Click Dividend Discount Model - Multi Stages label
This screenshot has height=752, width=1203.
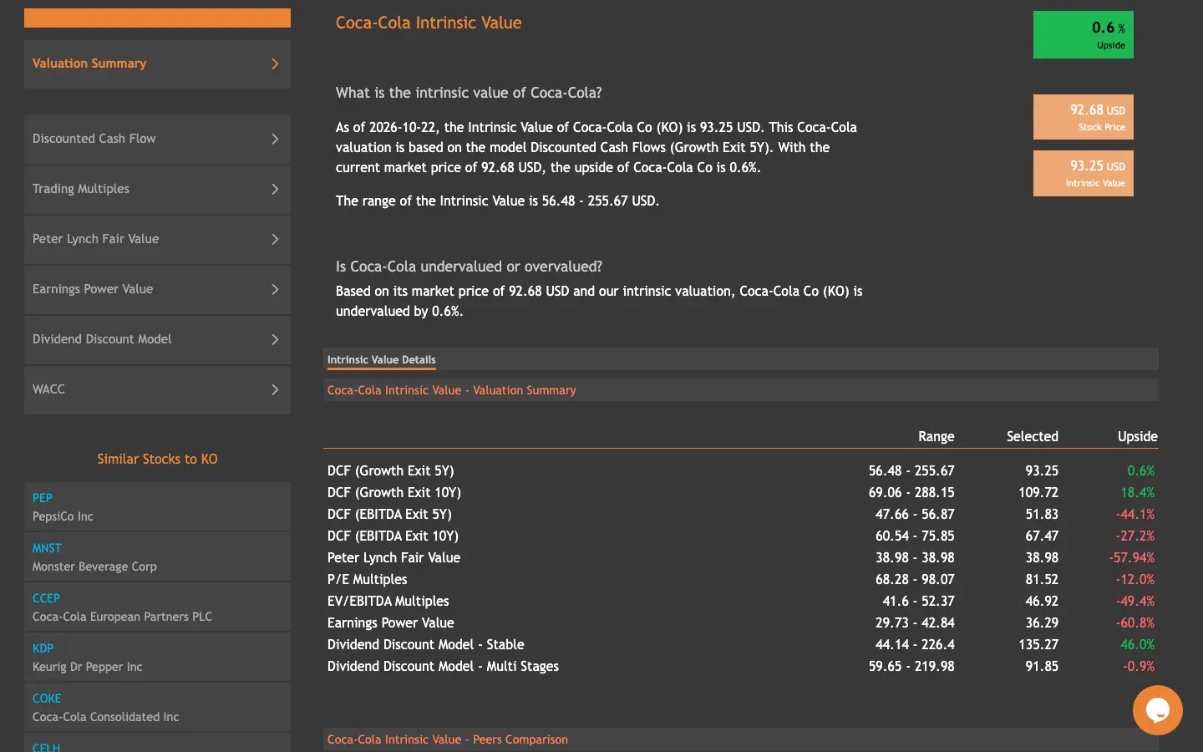click(x=443, y=666)
